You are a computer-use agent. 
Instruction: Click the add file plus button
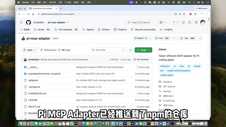coord(131,50)
